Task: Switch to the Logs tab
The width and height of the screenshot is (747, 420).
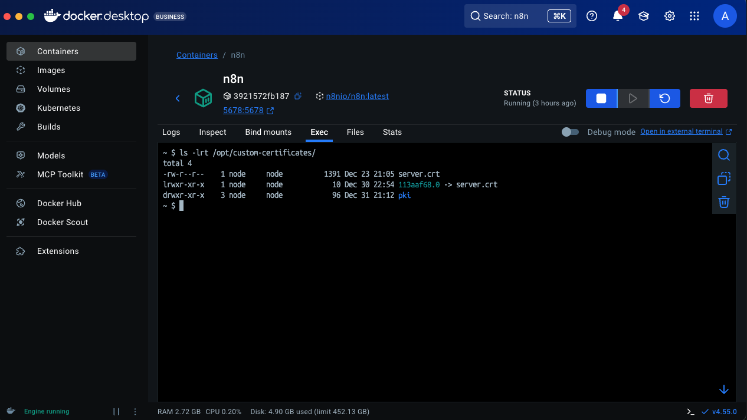Action: click(x=171, y=132)
